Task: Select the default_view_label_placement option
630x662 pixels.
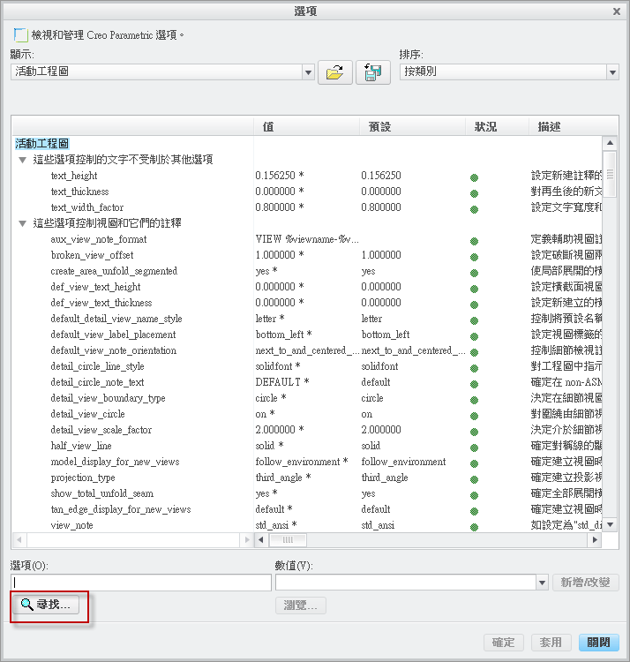Action: tap(113, 335)
